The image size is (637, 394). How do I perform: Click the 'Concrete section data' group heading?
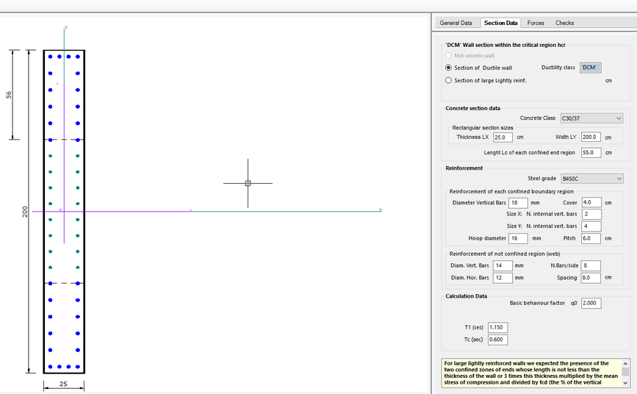click(472, 108)
